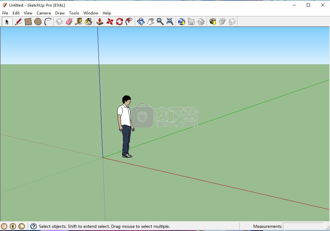The height and width of the screenshot is (231, 330).
Task: Click the Place Model icon
Action: [x=201, y=22]
